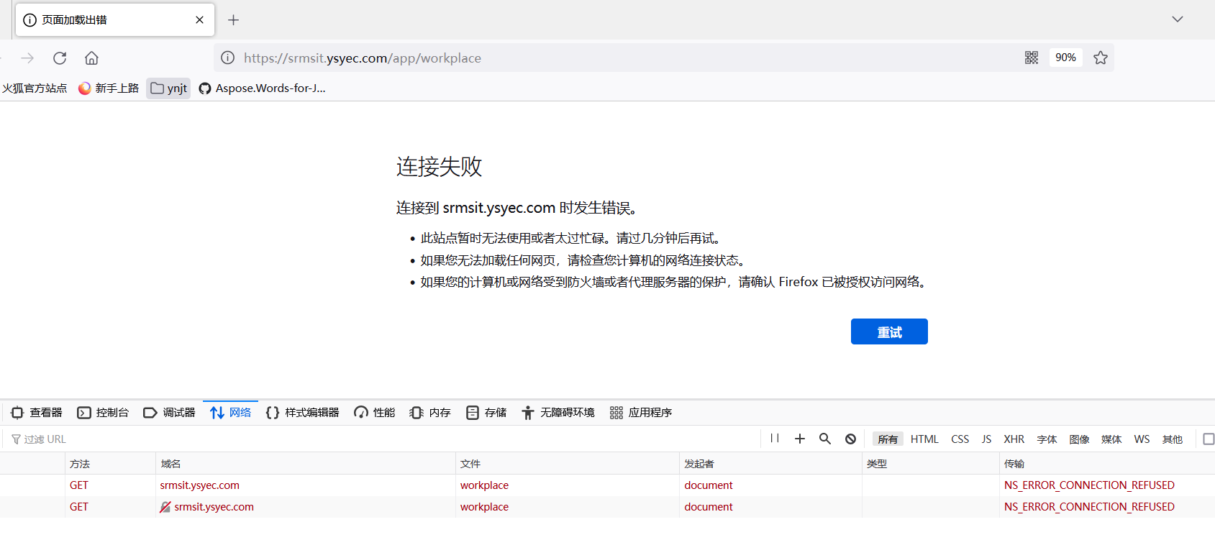
Task: Open the 性能 performance panel
Action: [374, 413]
